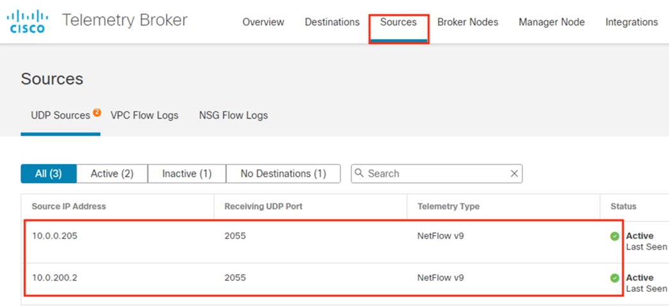Go to the Destinations menu item
Image resolution: width=669 pixels, height=306 pixels.
[332, 22]
